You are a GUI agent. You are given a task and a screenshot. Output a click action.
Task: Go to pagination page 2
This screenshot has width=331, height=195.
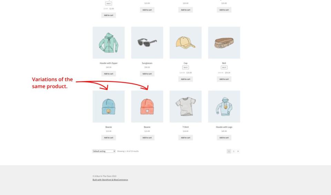pyautogui.click(x=233, y=151)
